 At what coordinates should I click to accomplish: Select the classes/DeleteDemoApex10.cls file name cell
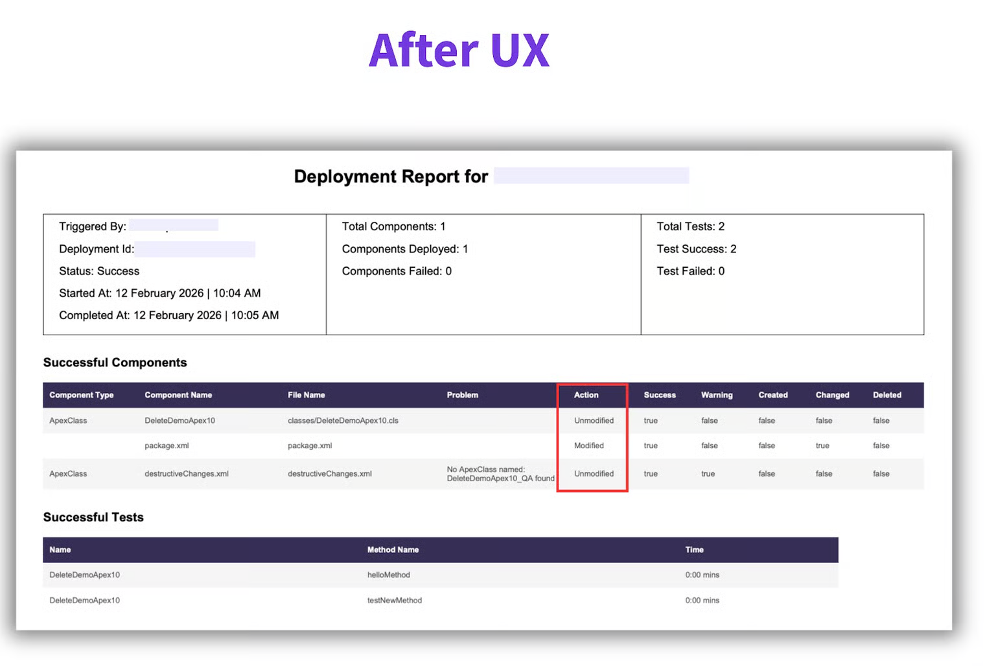point(343,421)
